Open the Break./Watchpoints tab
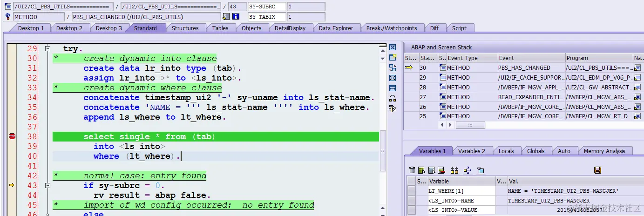The height and width of the screenshot is (216, 644). coord(392,28)
